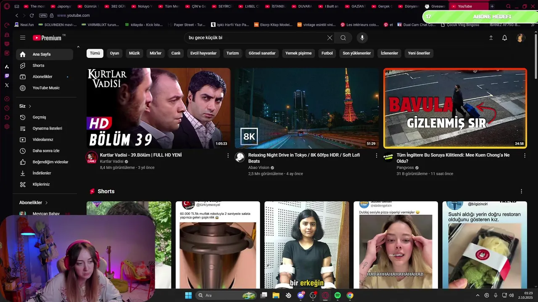The height and width of the screenshot is (302, 538).
Task: Open the Neal.fun bookmark
Action: point(24,25)
